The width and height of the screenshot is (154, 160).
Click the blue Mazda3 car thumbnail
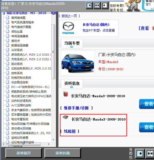point(78,63)
